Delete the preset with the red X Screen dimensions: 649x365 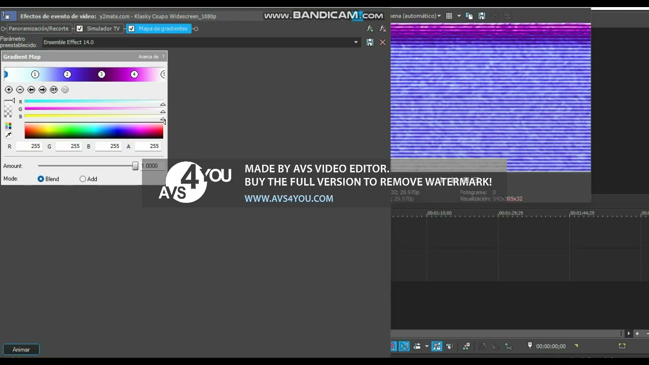click(x=382, y=43)
